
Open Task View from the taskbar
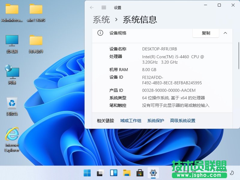pyautogui.click(x=100, y=173)
